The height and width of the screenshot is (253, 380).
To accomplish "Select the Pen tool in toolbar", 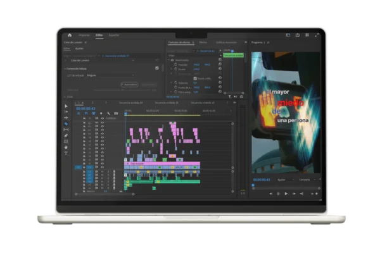I will [66, 135].
